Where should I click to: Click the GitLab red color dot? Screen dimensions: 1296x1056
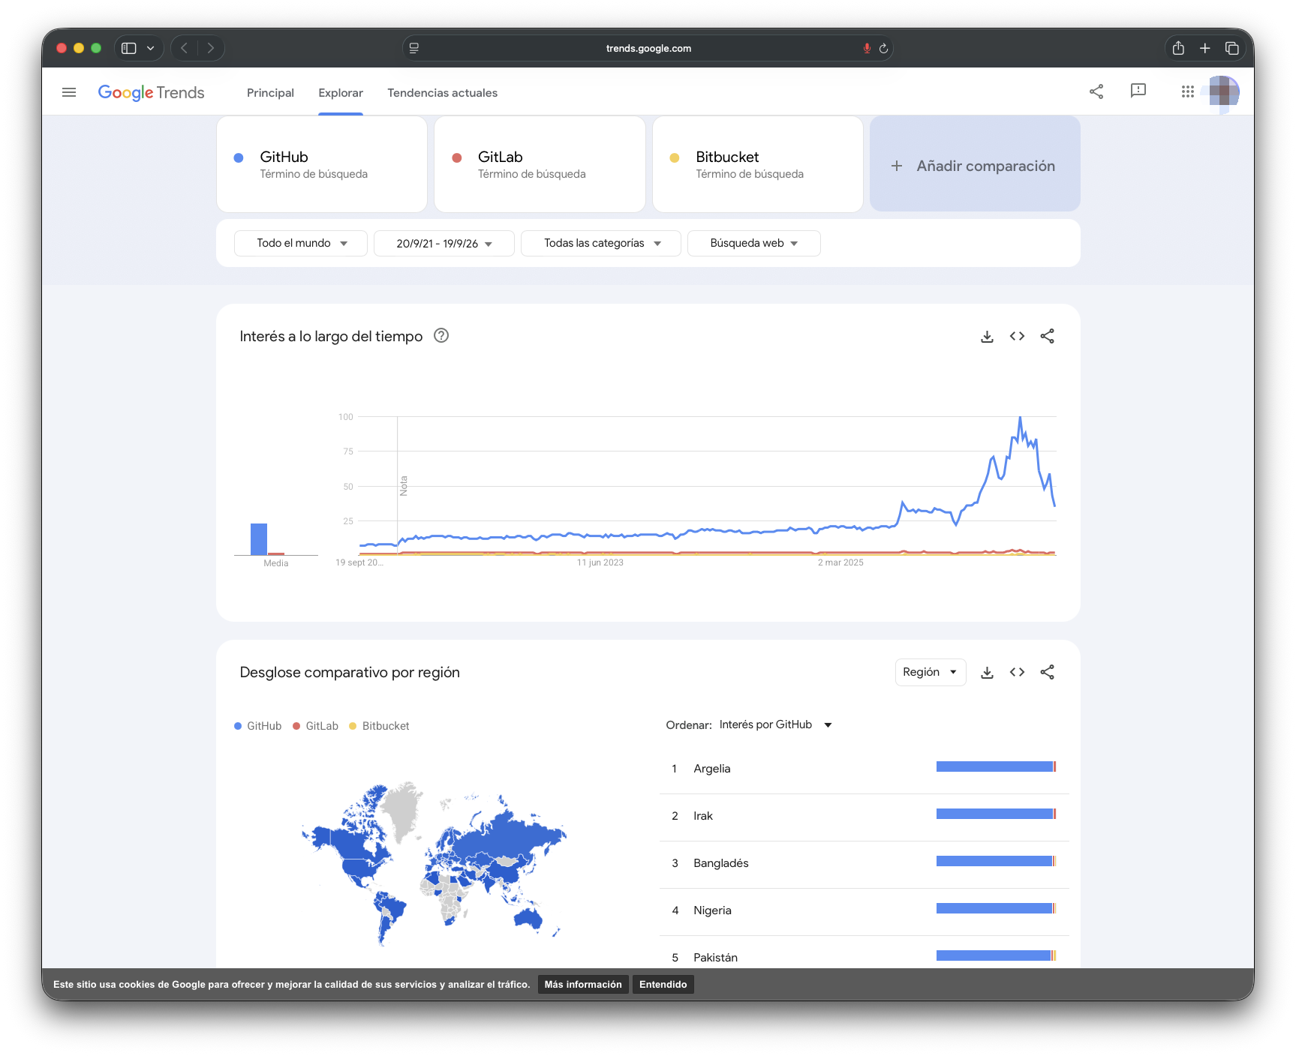(456, 157)
